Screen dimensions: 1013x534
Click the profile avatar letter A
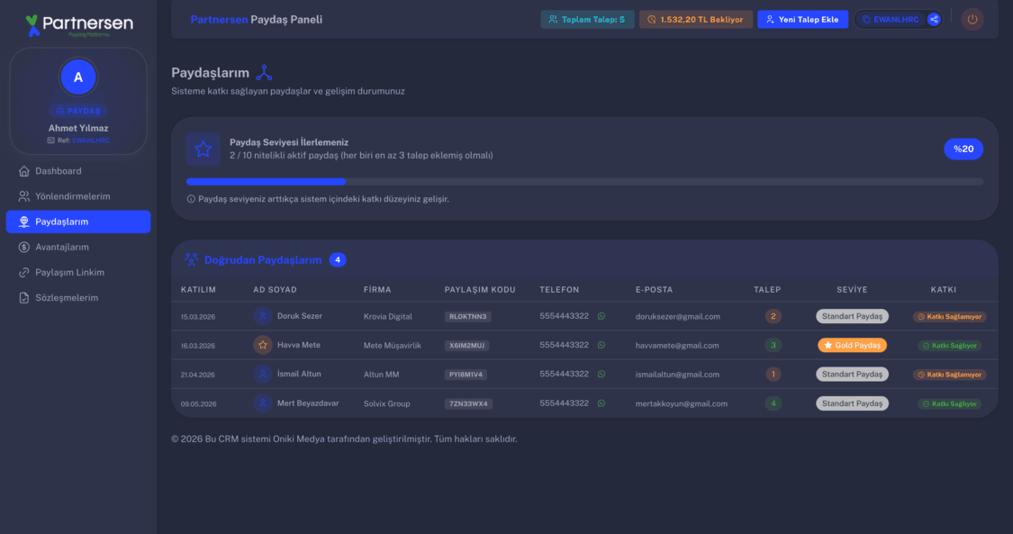pos(78,77)
